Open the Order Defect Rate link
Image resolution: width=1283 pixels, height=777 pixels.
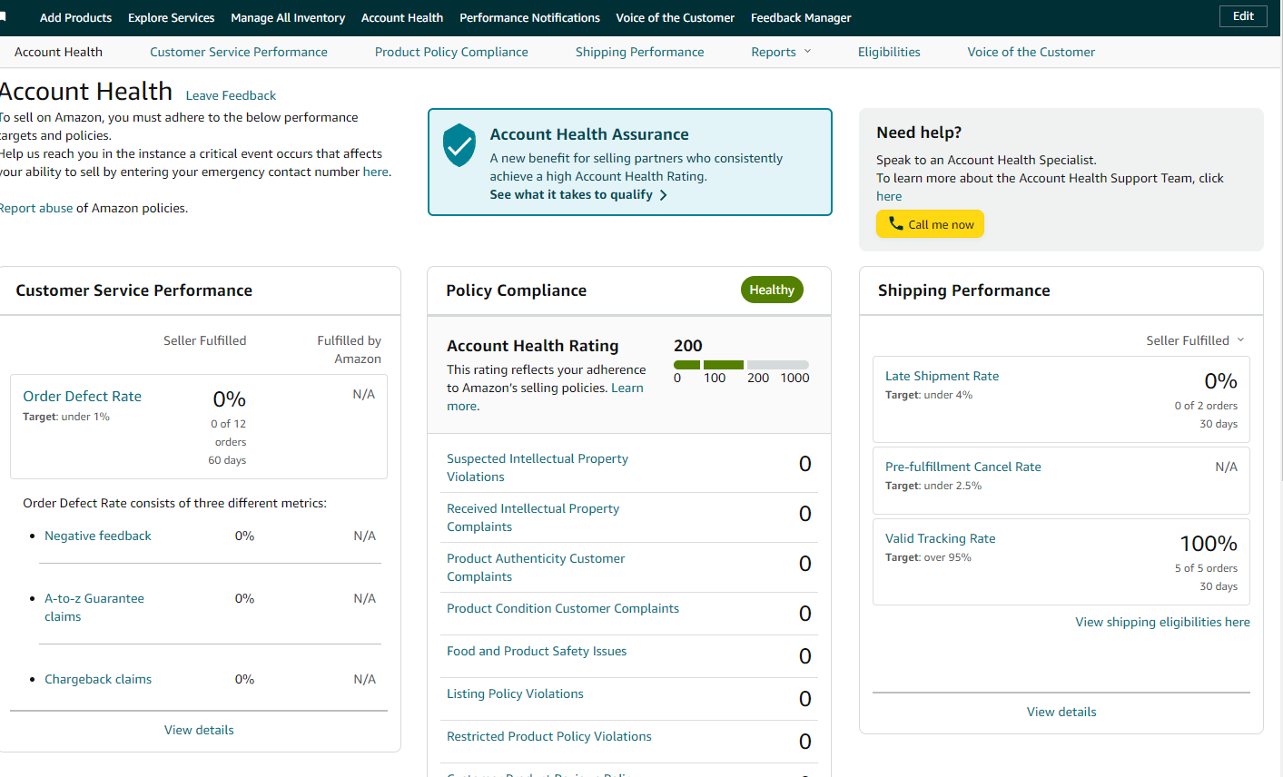(x=83, y=397)
